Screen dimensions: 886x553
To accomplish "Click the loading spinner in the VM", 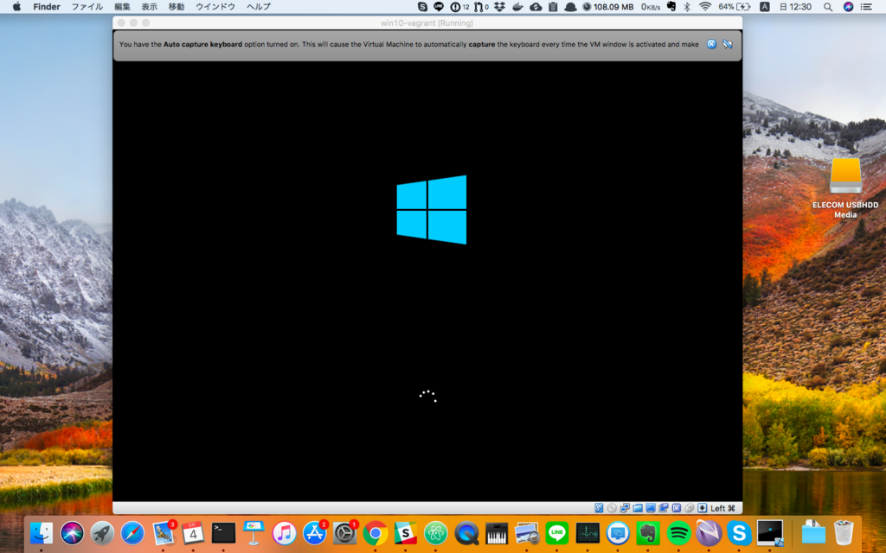I will coord(427,396).
